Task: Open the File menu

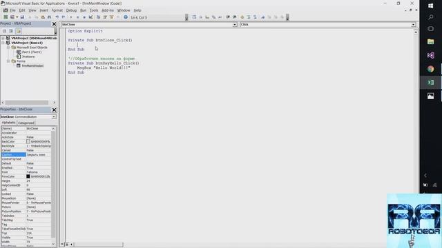Action: click(12, 10)
